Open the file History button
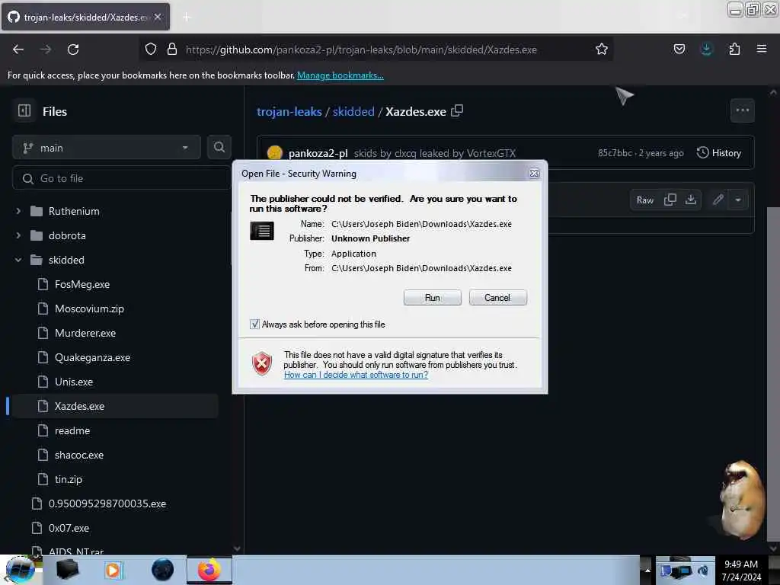This screenshot has width=780, height=585. pos(719,152)
